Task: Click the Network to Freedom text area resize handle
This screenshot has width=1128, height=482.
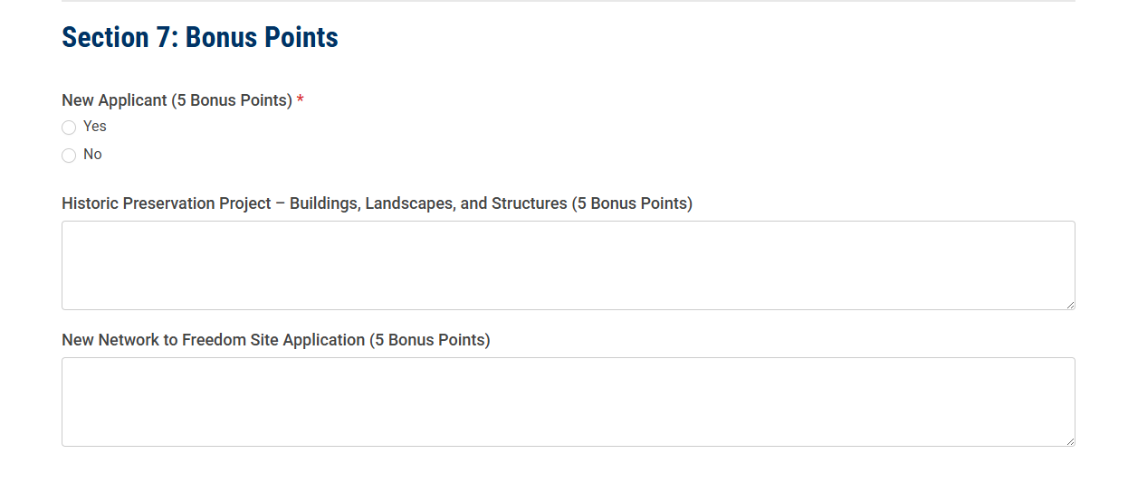Action: (1070, 441)
